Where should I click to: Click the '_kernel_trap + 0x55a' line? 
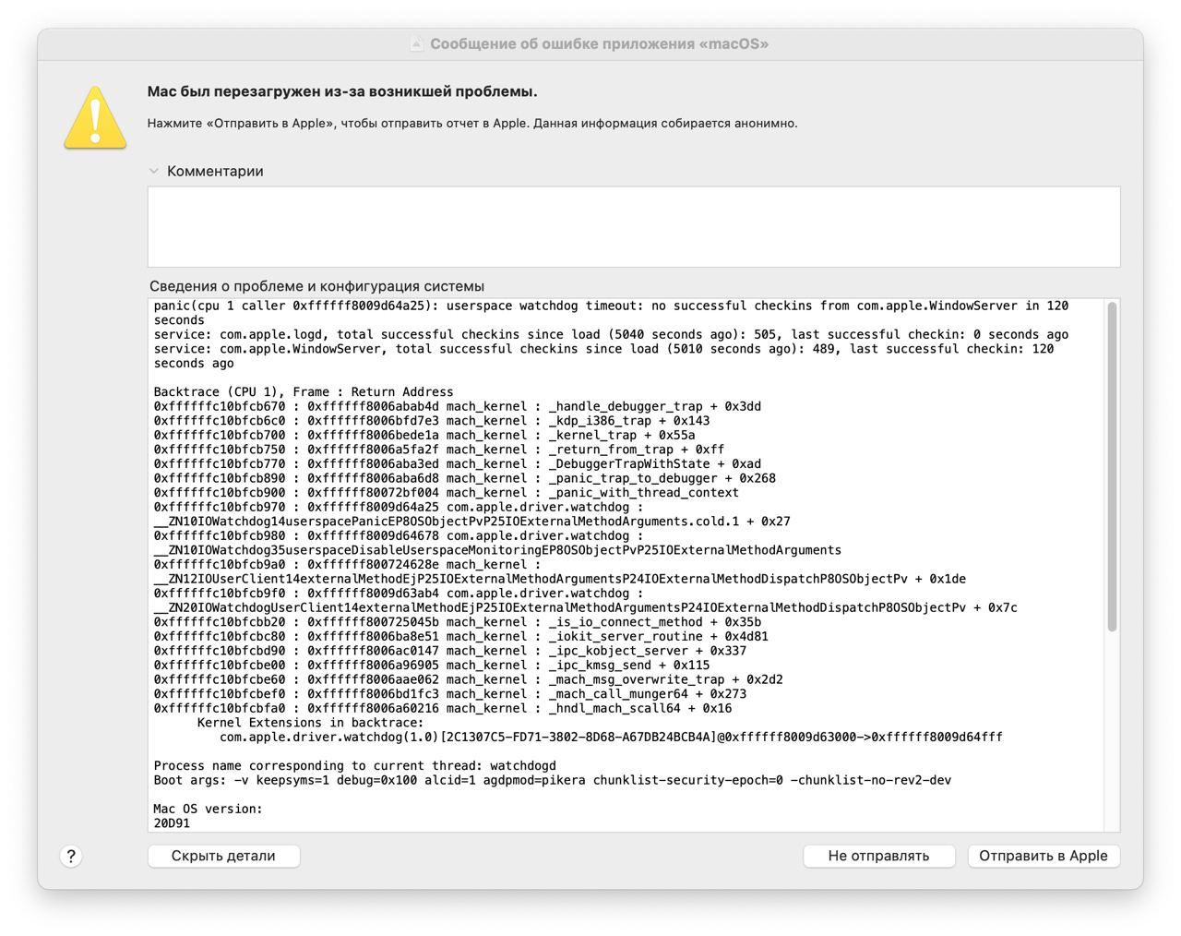pos(424,435)
